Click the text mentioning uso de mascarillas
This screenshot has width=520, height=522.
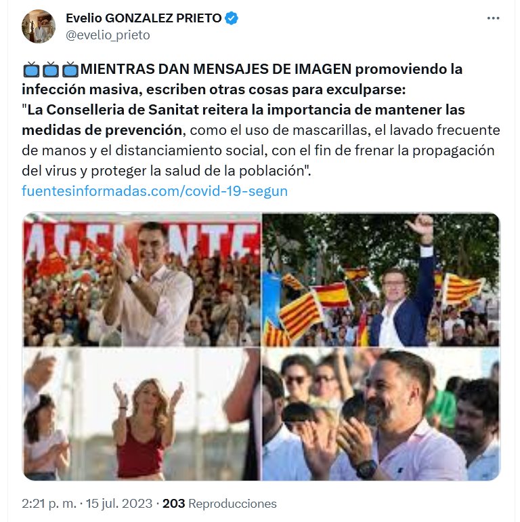coord(278,130)
